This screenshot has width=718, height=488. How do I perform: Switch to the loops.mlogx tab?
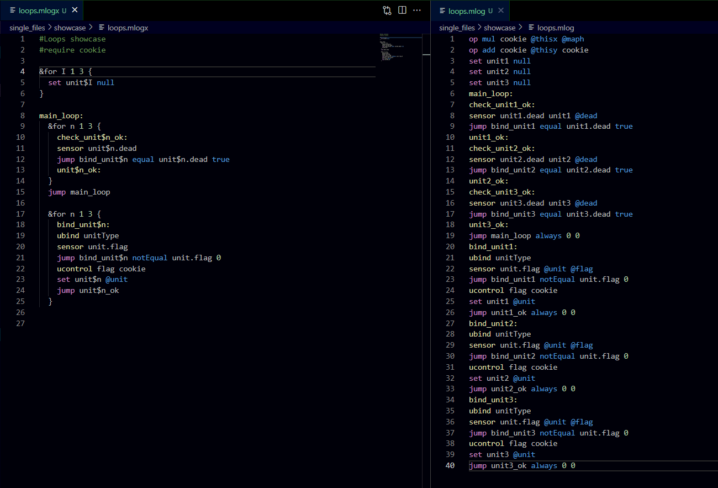[x=42, y=11]
